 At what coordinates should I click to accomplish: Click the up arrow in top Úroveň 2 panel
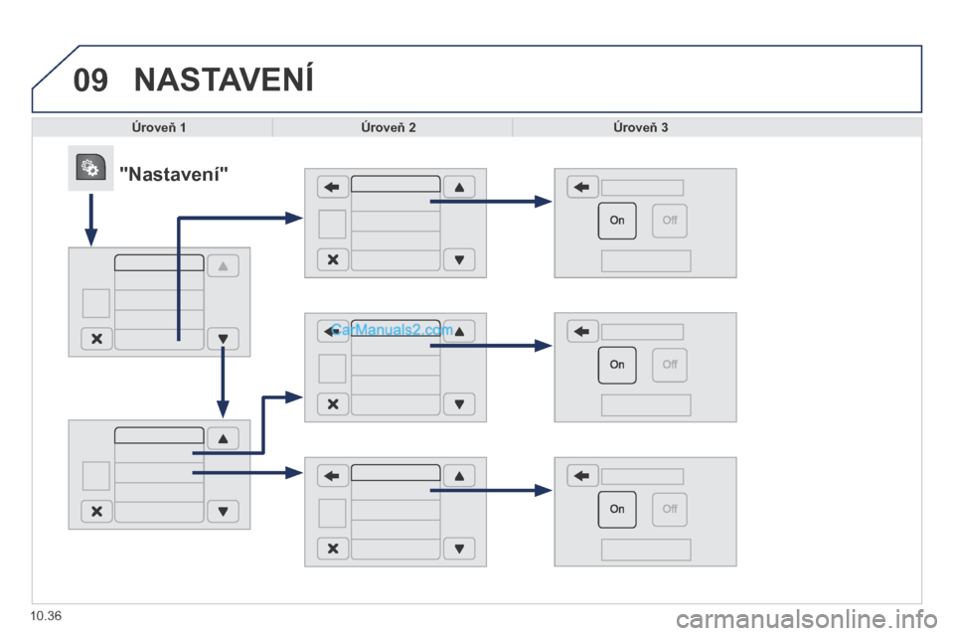pos(459,187)
